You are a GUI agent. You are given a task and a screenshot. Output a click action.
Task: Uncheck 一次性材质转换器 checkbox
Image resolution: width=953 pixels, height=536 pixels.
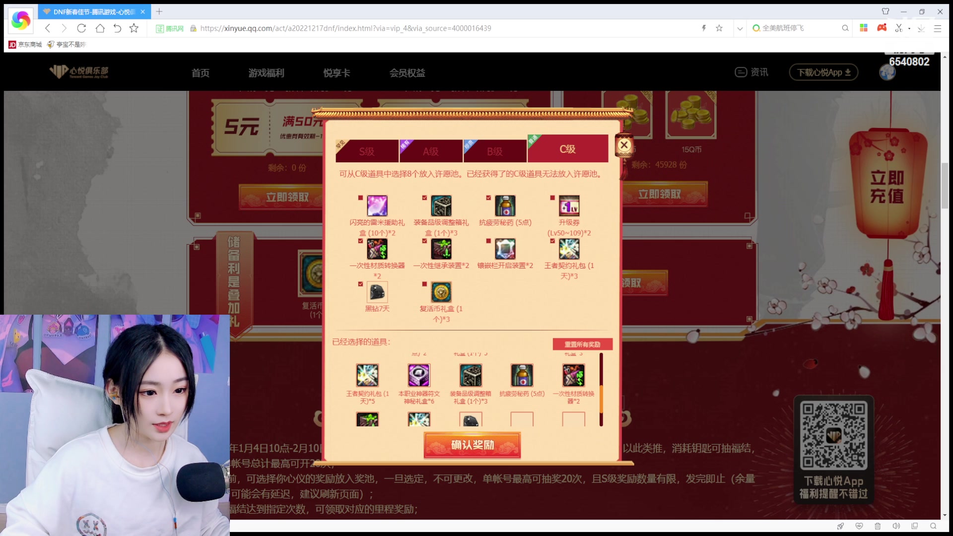360,241
